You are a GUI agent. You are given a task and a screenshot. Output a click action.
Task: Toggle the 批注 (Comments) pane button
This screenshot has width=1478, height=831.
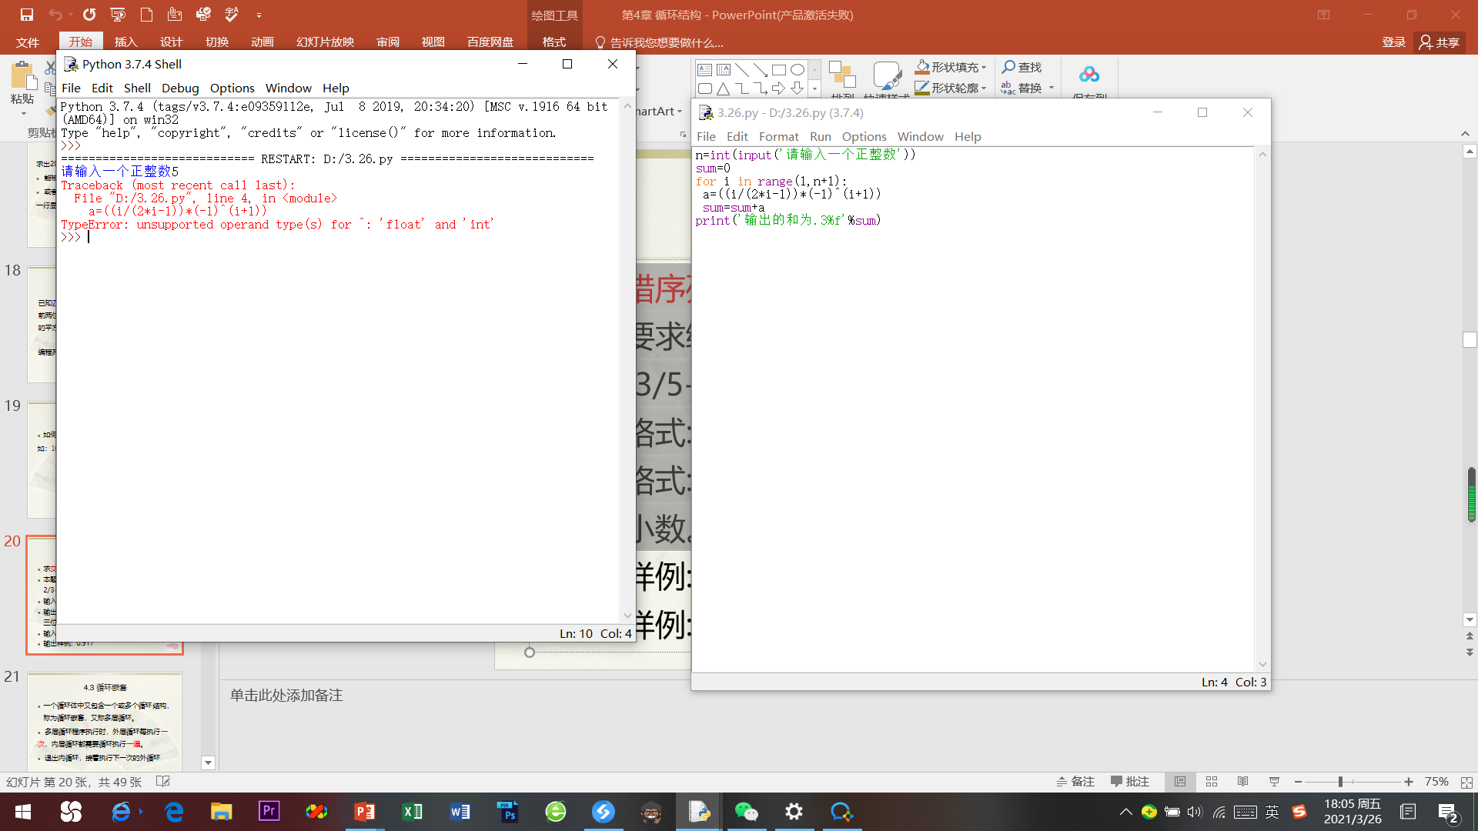(x=1129, y=782)
